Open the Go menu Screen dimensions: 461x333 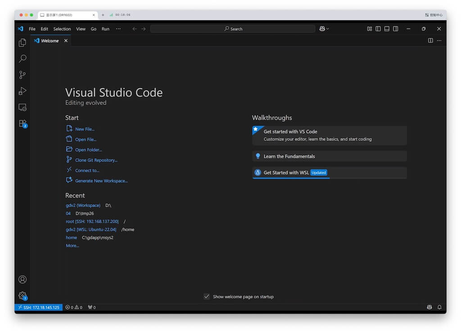93,28
